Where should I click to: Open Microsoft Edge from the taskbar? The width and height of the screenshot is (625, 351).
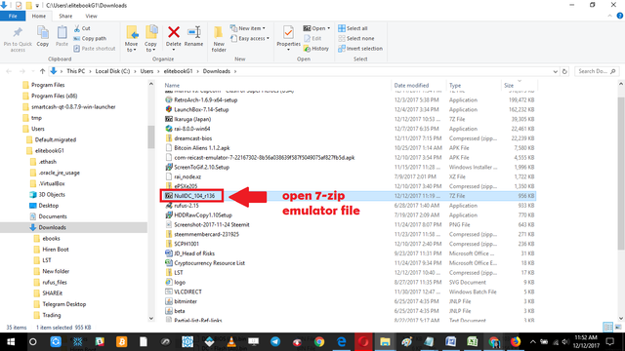pos(342,342)
